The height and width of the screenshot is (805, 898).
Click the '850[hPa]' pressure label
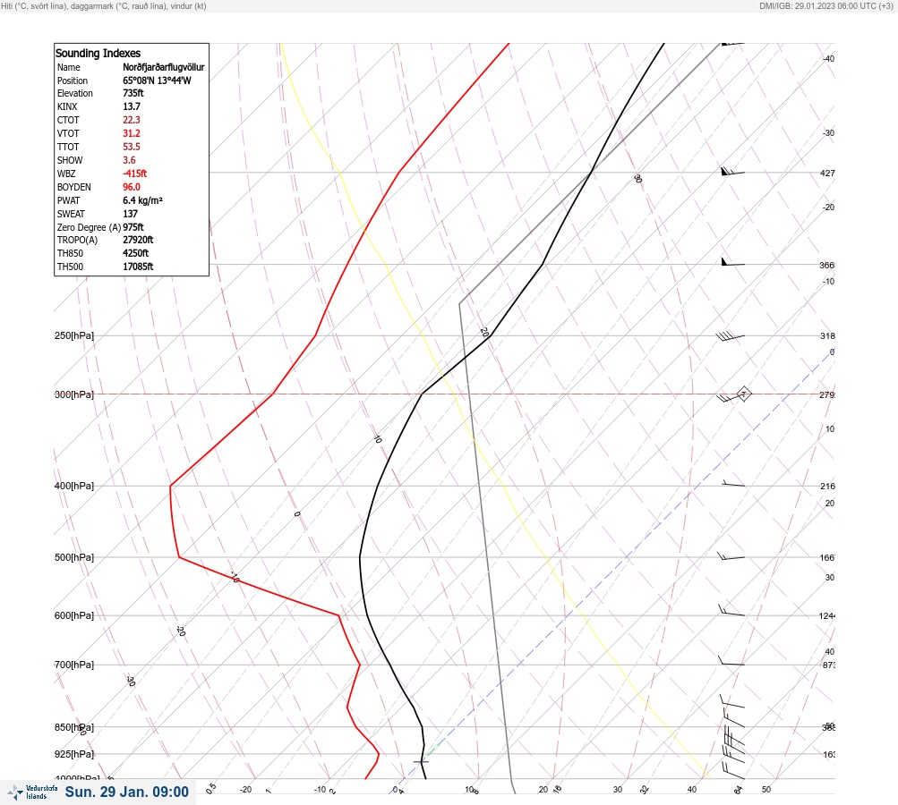point(74,727)
